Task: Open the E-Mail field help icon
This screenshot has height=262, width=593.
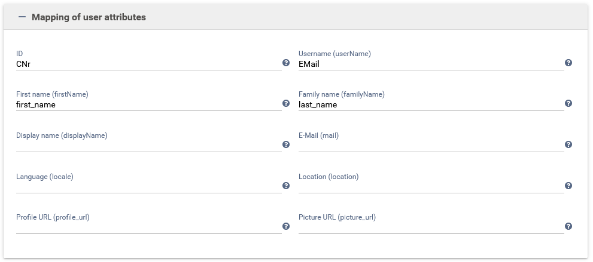Action: coord(568,144)
